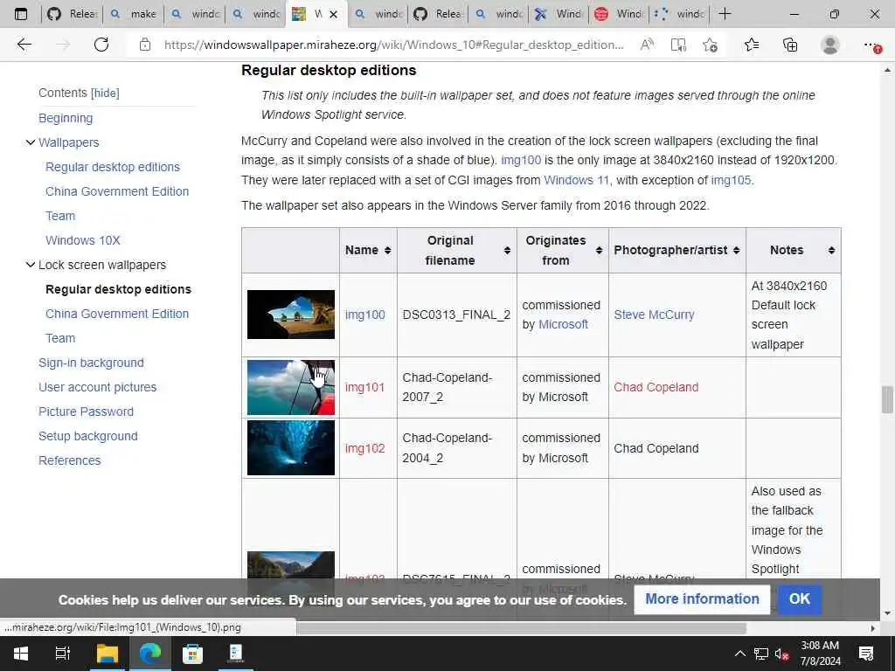Collapse the Wallpapers contents section

coord(31,142)
